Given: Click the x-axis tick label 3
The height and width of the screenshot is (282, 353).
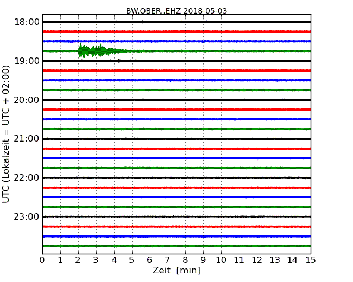Looking at the screenshot, I should [x=96, y=260].
